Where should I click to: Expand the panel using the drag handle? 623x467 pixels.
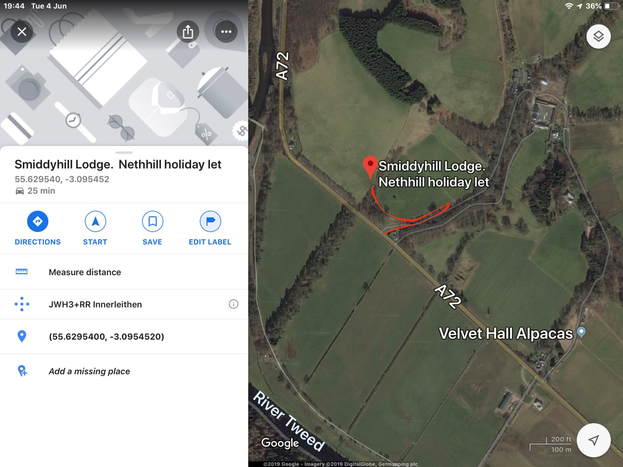(x=124, y=152)
